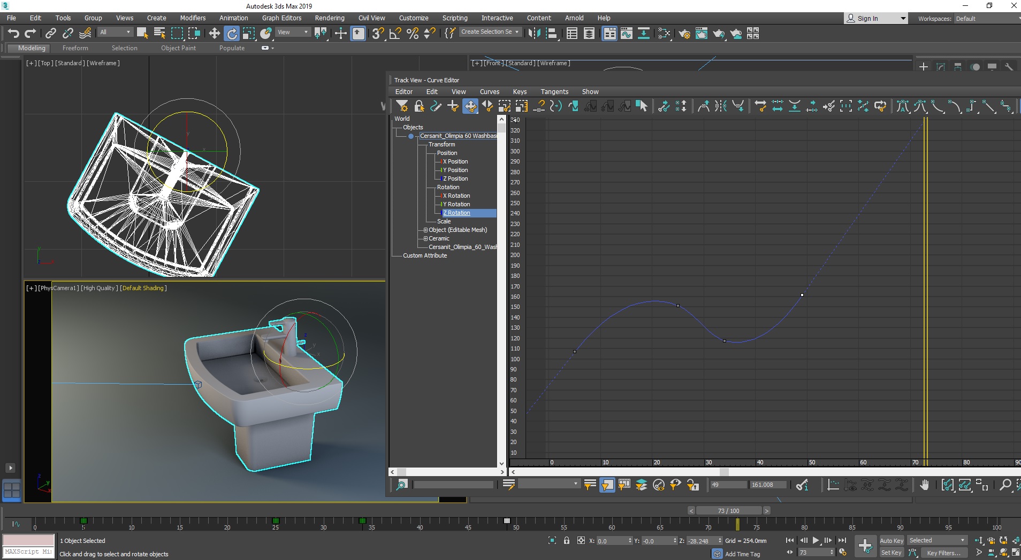This screenshot has height=560, width=1021.
Task: Click the Key Filters button
Action: [943, 553]
